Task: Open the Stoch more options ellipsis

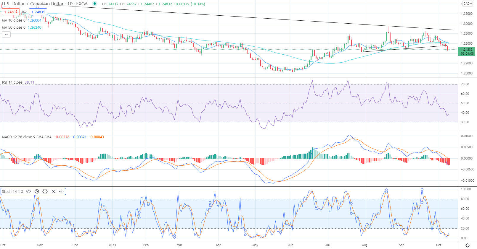Action: click(x=62, y=191)
